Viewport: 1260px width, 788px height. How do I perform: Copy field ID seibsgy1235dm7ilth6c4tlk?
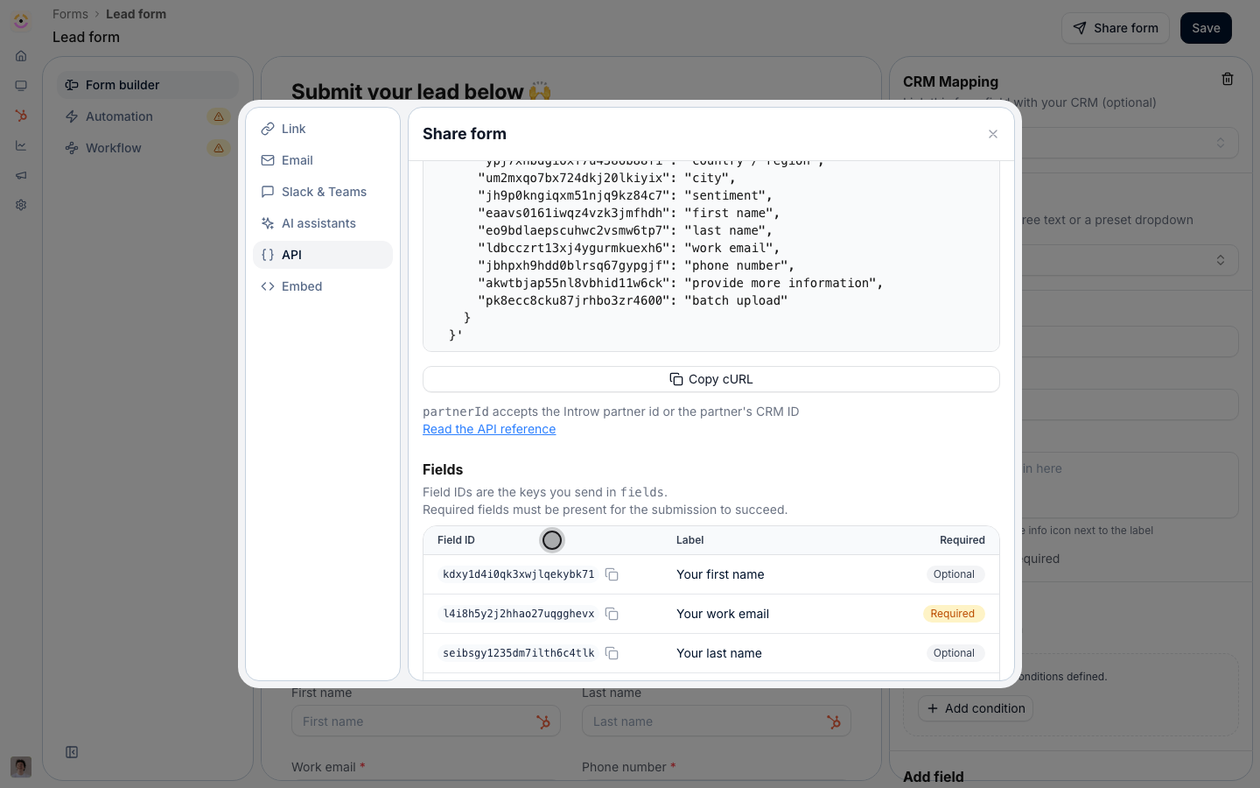pyautogui.click(x=612, y=653)
